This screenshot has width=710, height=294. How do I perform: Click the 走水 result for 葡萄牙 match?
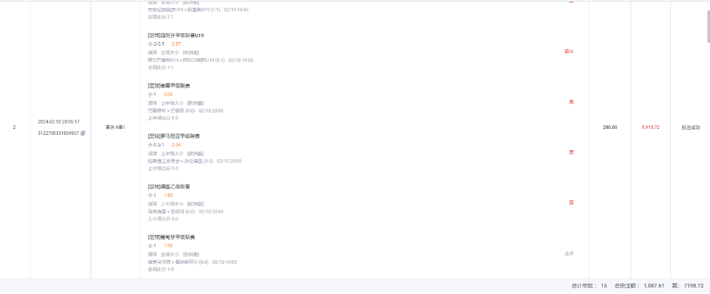569,253
